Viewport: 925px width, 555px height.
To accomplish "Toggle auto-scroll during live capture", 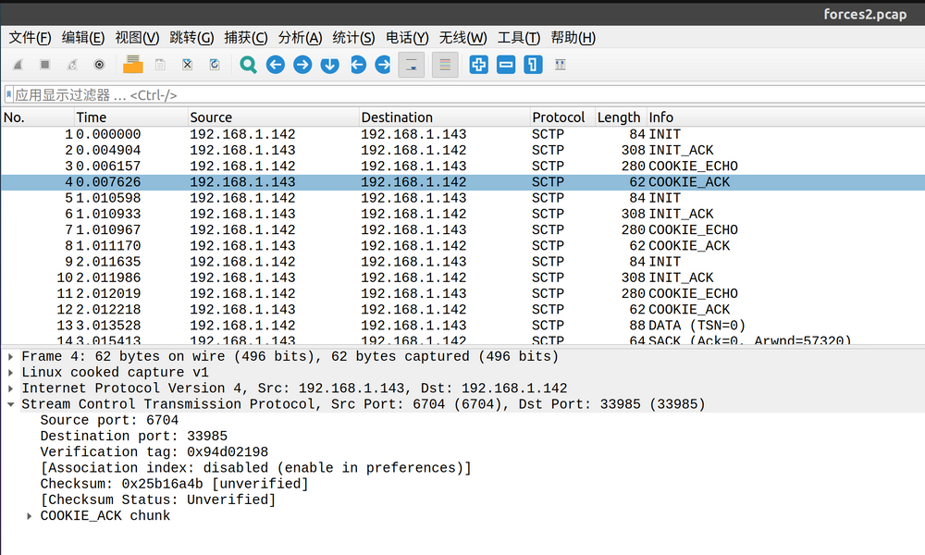I will (x=411, y=65).
